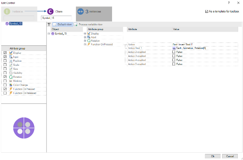The image size is (243, 160).
Task: Toggle the Action 4 enabled checkbox
Action: coord(174,60)
